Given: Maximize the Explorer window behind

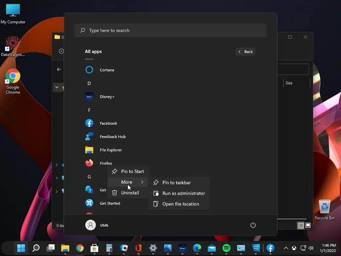Looking at the screenshot, I should 290,37.
